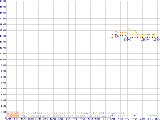Click the last red marker at chart's right edge
The width and height of the screenshot is (160, 120).
click(x=157, y=37)
